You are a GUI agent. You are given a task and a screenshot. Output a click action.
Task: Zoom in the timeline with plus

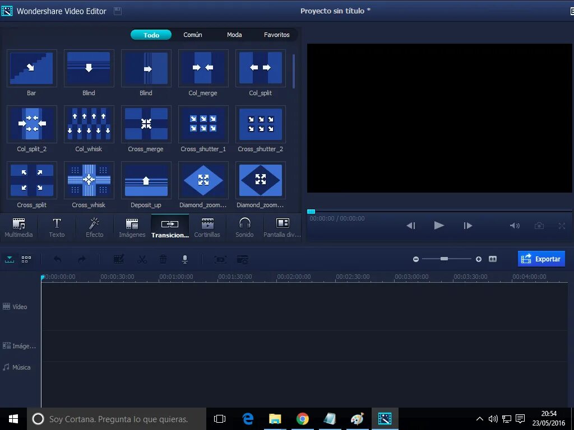click(x=479, y=259)
